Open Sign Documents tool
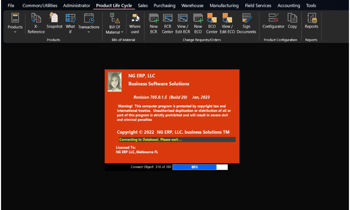 coord(246,23)
